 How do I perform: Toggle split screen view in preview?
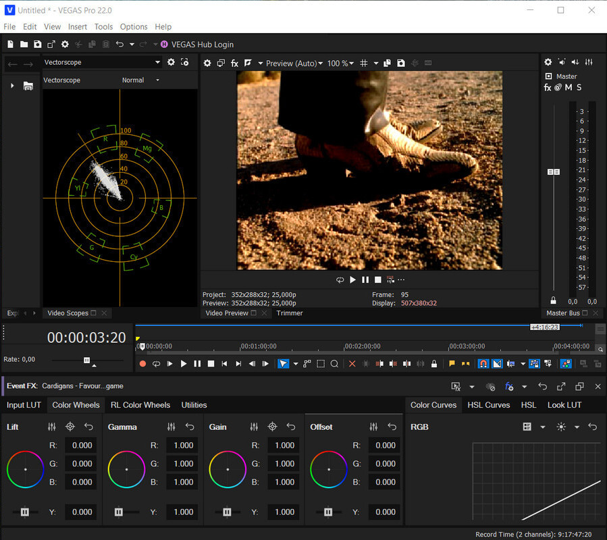pyautogui.click(x=248, y=63)
